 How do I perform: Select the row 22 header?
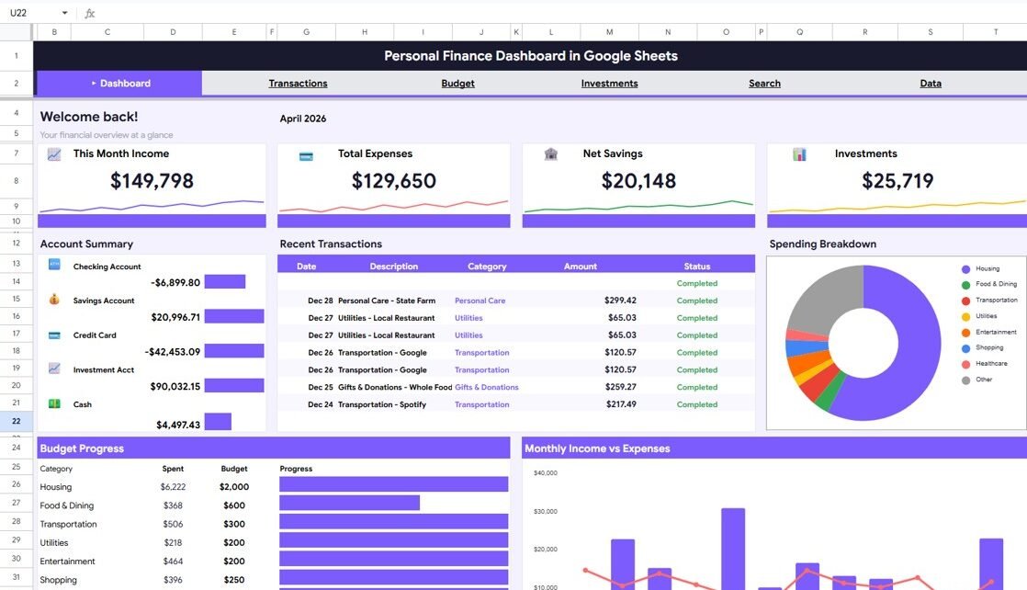17,421
